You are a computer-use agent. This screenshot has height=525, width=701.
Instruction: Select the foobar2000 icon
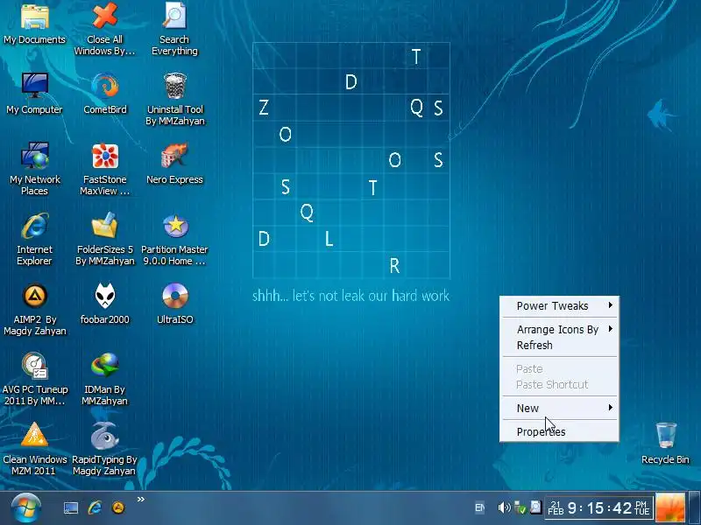104,304
